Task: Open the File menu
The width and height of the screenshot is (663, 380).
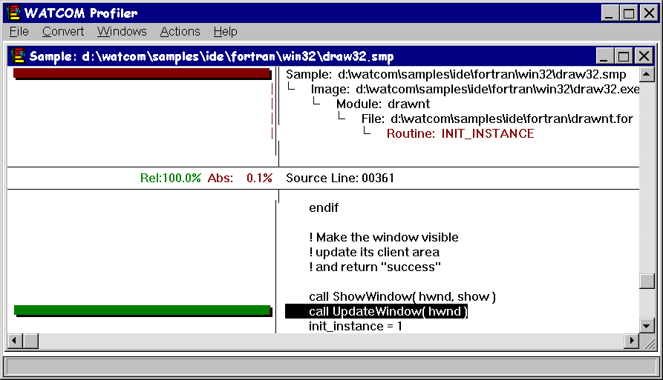Action: pos(19,31)
